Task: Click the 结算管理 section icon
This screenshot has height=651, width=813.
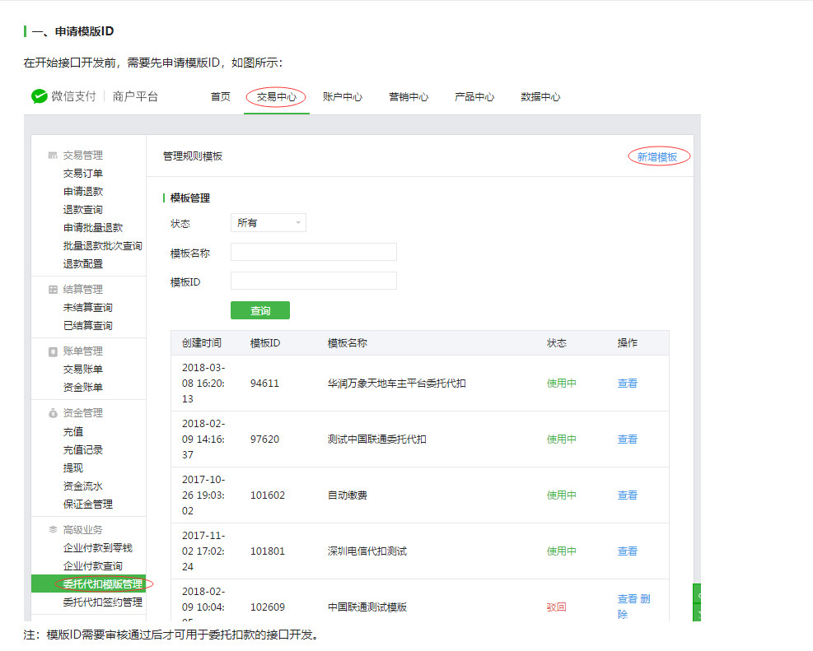Action: [x=53, y=290]
